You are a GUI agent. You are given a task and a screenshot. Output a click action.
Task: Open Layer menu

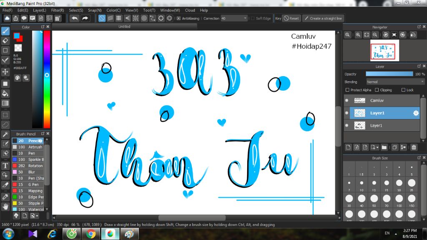click(x=40, y=10)
